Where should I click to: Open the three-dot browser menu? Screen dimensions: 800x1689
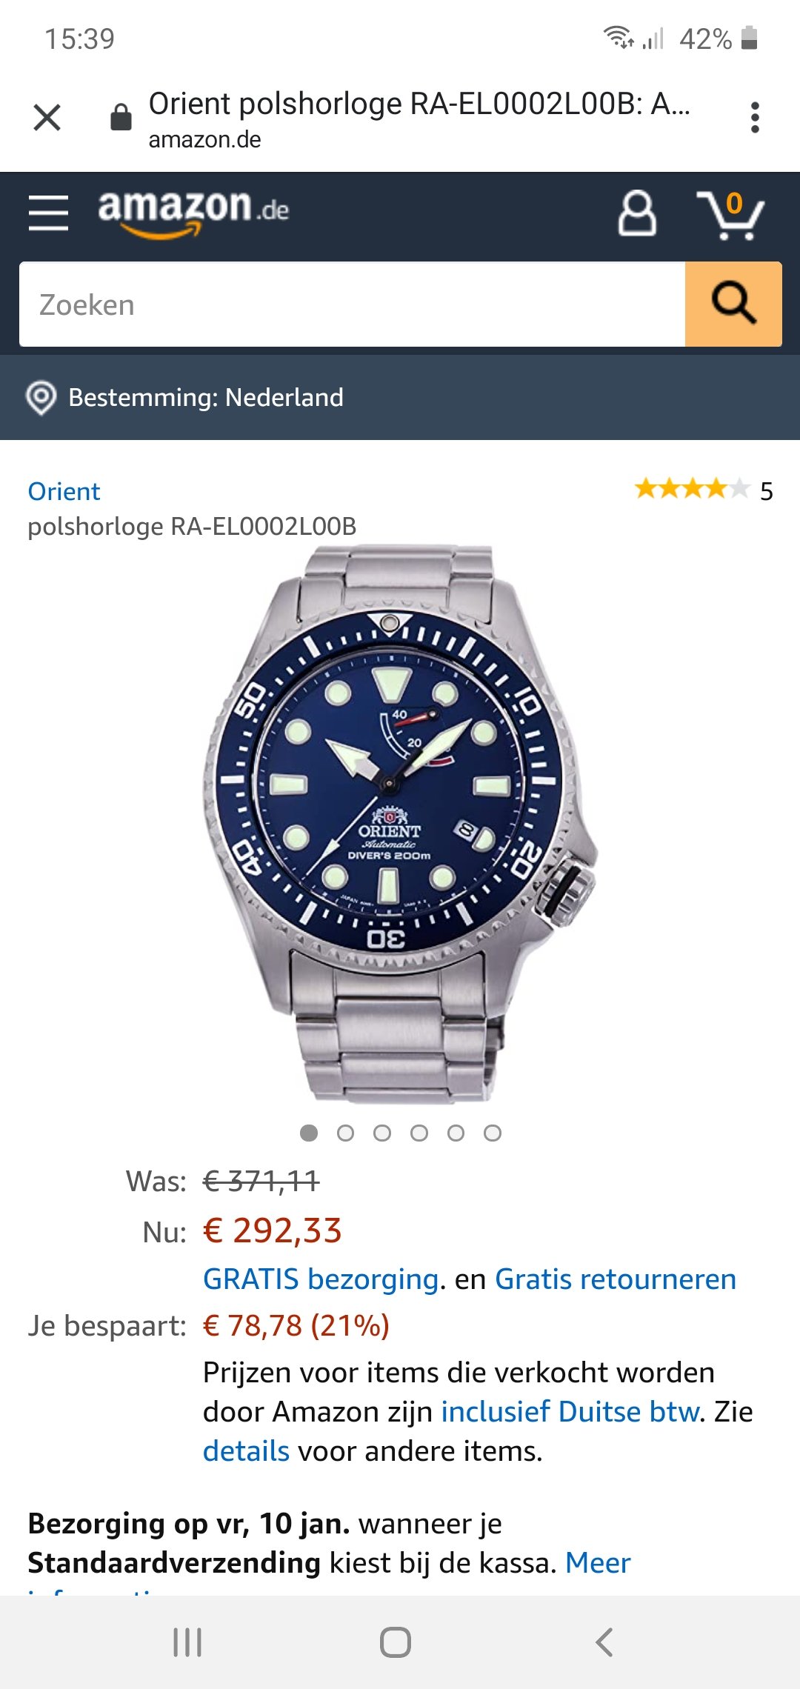pyautogui.click(x=755, y=117)
